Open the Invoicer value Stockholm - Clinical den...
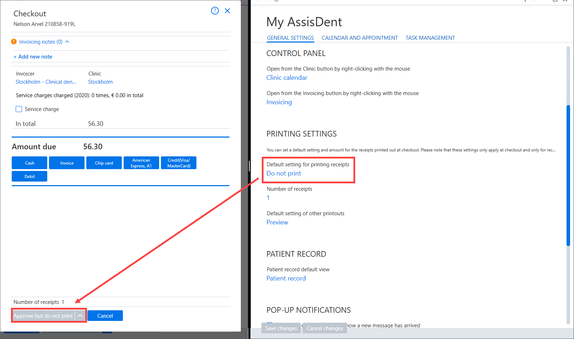Image resolution: width=574 pixels, height=339 pixels. (46, 82)
